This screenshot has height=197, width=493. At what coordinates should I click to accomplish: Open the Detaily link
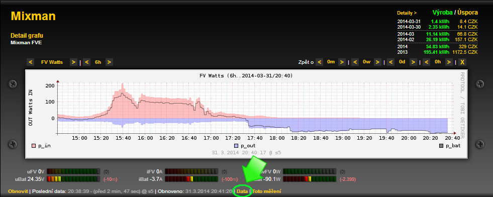pos(407,13)
